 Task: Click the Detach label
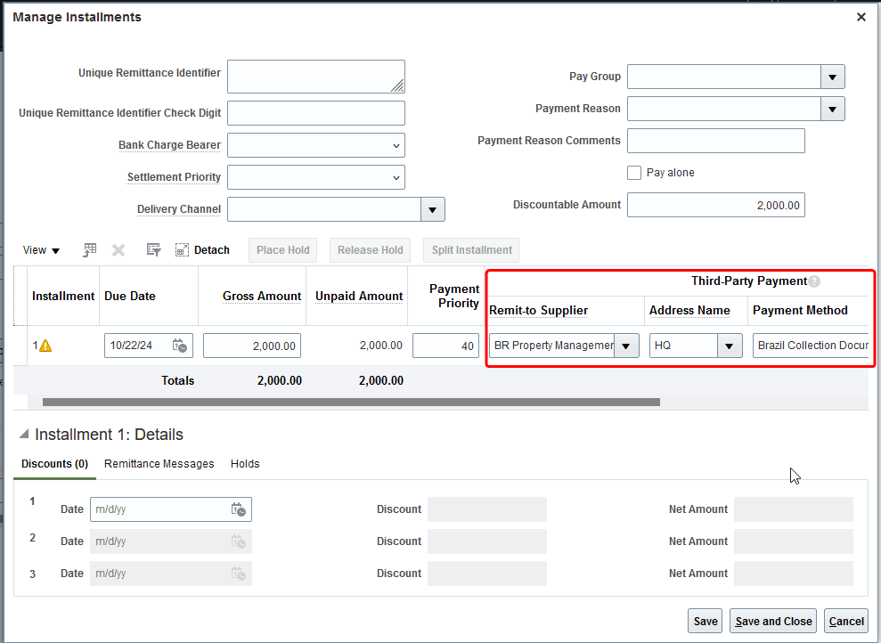(212, 250)
